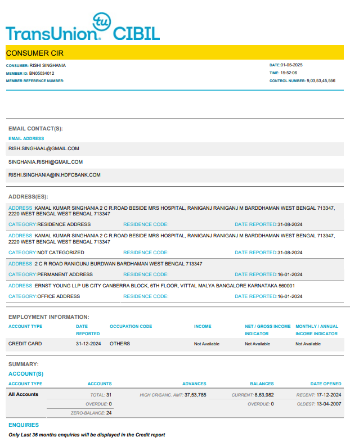
Task: Click the CONSUMER CIR yellow header
Action: 174,53
